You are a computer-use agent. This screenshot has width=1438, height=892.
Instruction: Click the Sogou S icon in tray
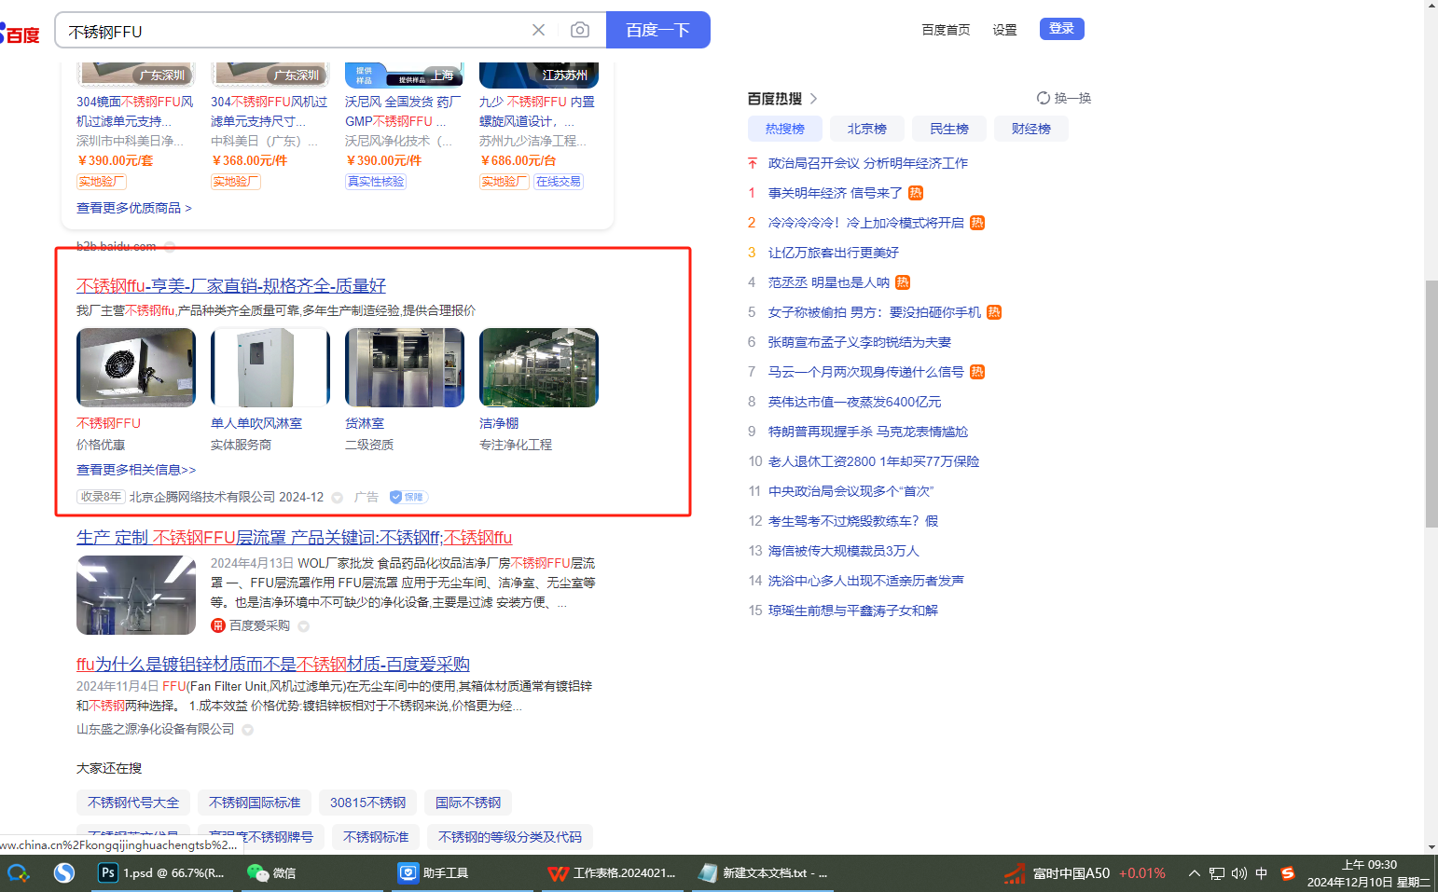(x=1288, y=873)
